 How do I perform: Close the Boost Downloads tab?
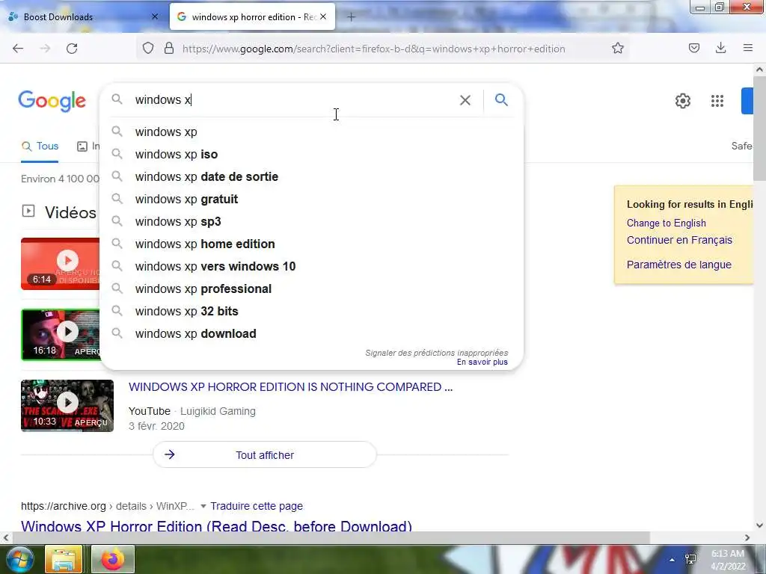point(155,16)
